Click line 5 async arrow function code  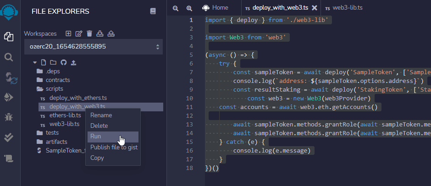tap(230, 55)
